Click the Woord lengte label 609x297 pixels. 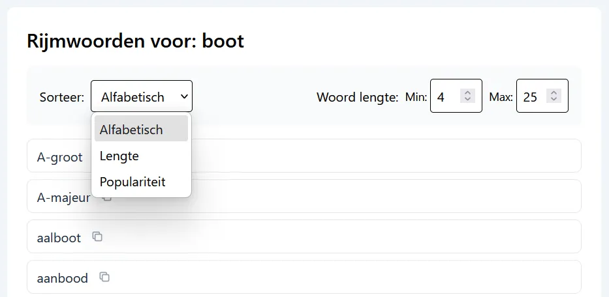tap(357, 97)
